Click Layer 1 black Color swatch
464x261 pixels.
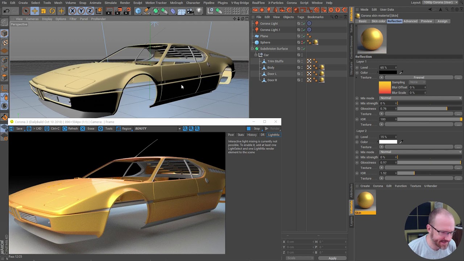click(x=388, y=72)
